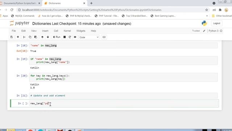232x131 pixels.
Task: Click the Trusted notebook indicator
Action: 196,31
